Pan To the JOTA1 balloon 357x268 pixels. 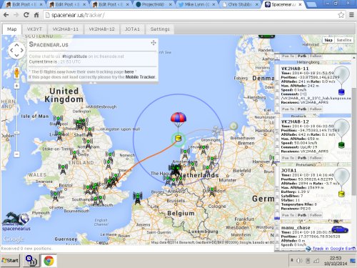(288, 215)
